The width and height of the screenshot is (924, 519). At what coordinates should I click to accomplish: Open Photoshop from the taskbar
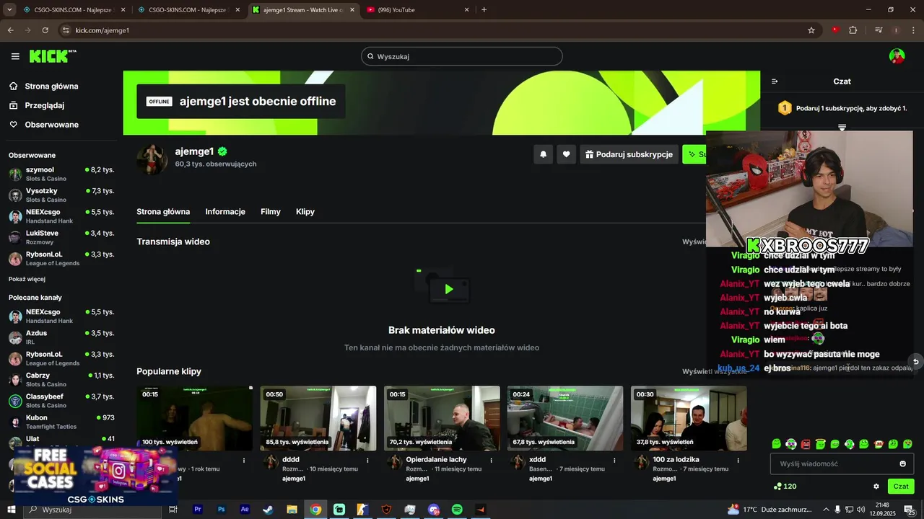pos(222,510)
